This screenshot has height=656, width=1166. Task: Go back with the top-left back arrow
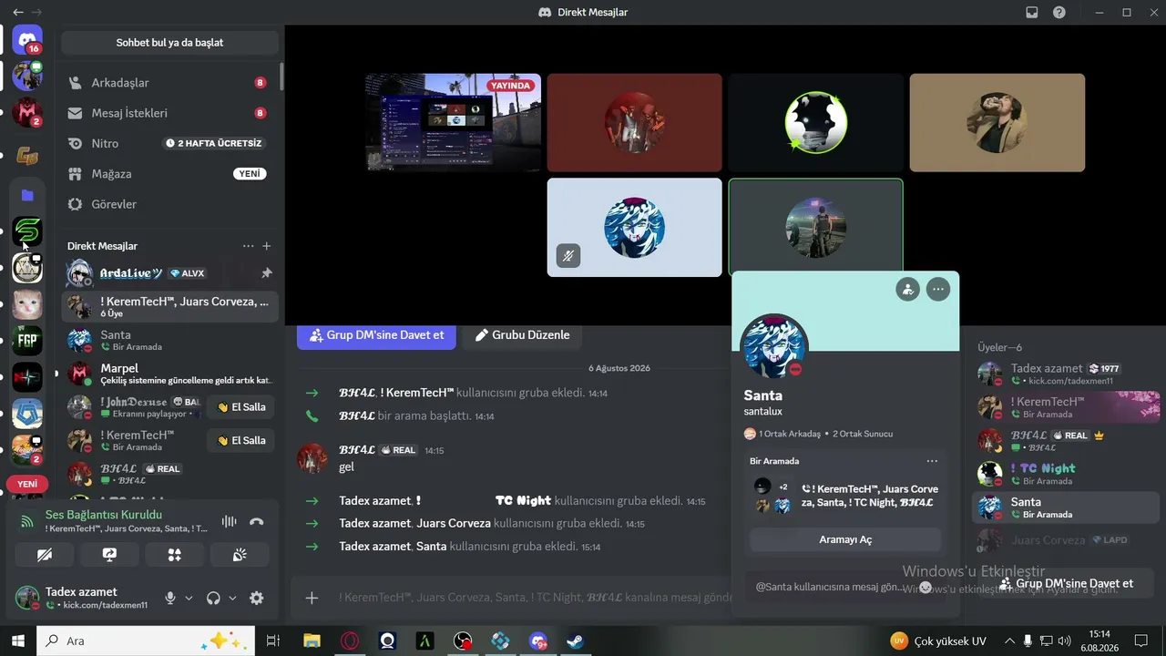click(18, 13)
